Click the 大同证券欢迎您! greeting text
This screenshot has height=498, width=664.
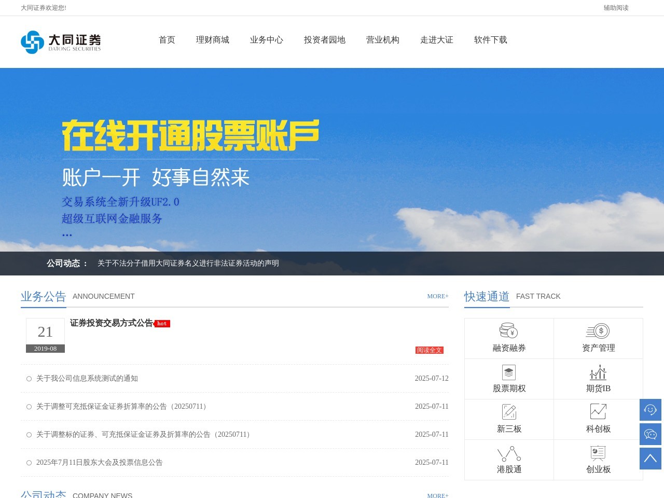click(x=44, y=8)
